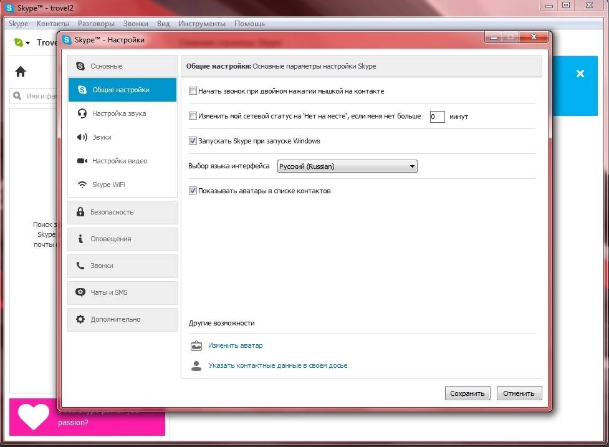This screenshot has height=447, width=609.
Task: Expand the Оповещения section
Action: click(122, 239)
